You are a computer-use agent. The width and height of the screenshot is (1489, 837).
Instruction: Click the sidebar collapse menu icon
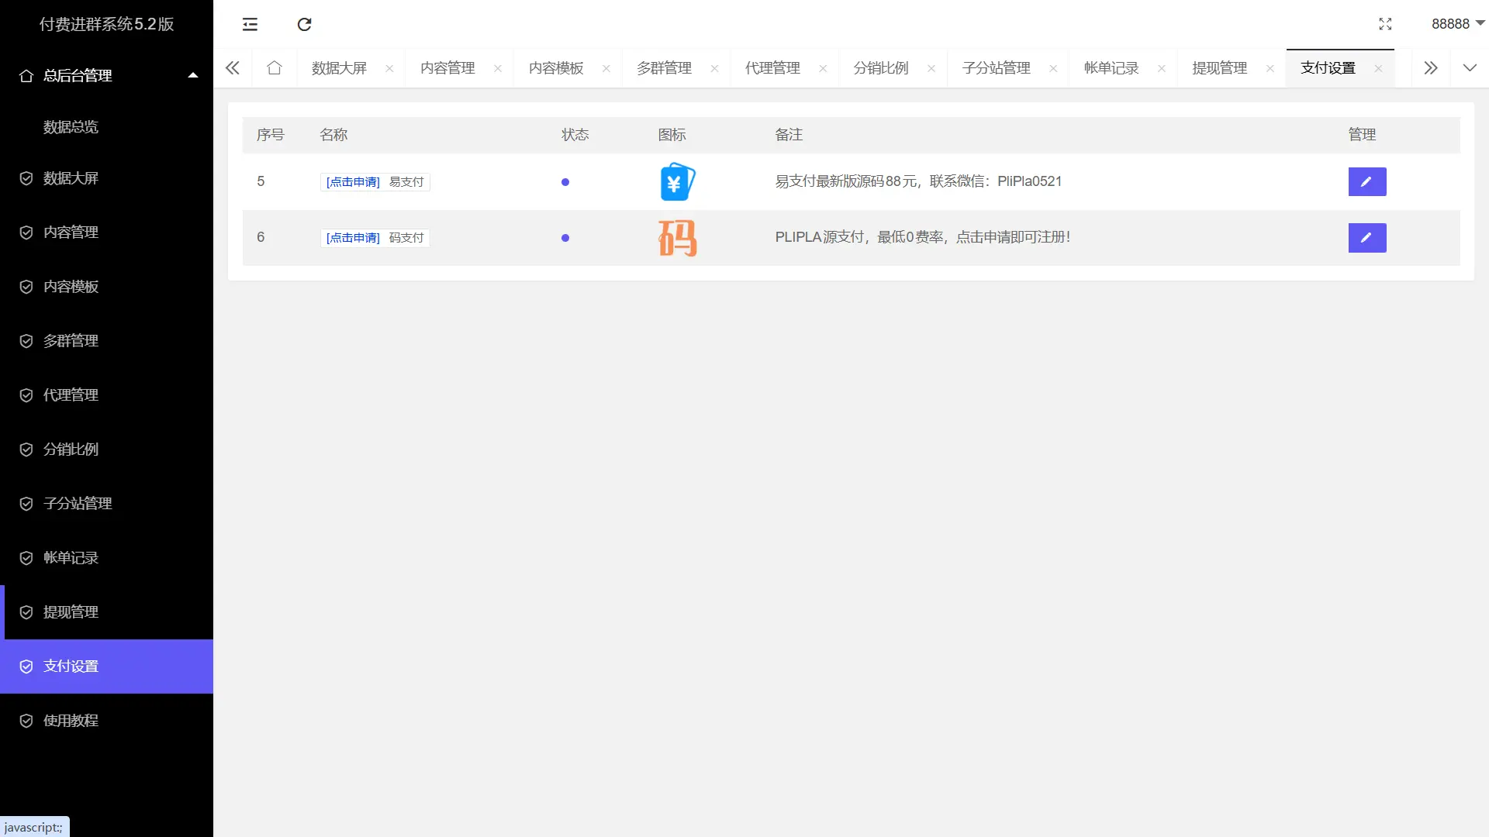[250, 24]
